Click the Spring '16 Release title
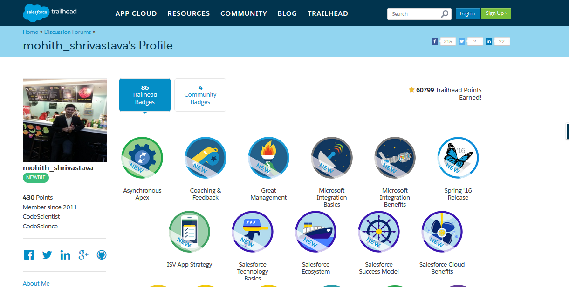Image resolution: width=569 pixels, height=287 pixels. pyautogui.click(x=458, y=194)
